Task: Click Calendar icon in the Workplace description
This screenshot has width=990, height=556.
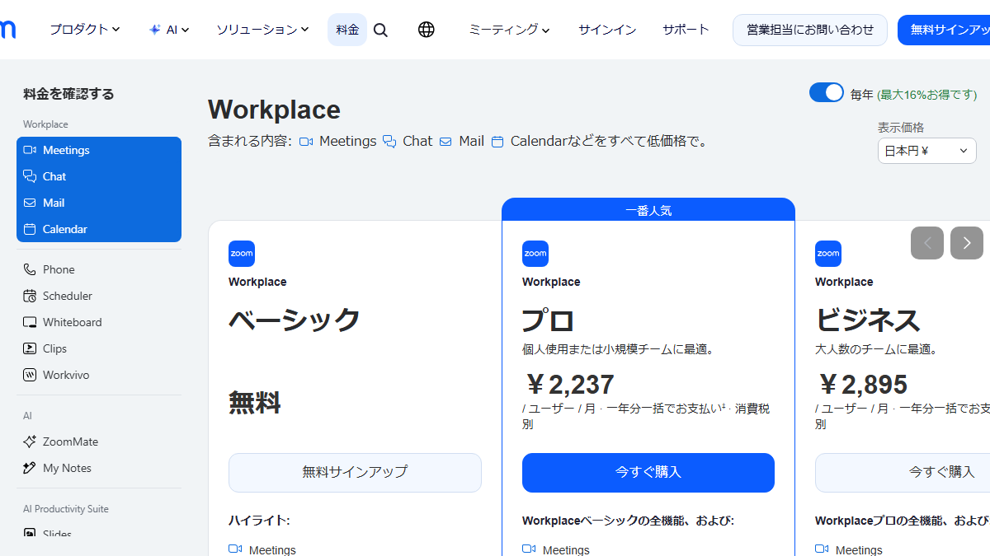Action: click(x=497, y=142)
